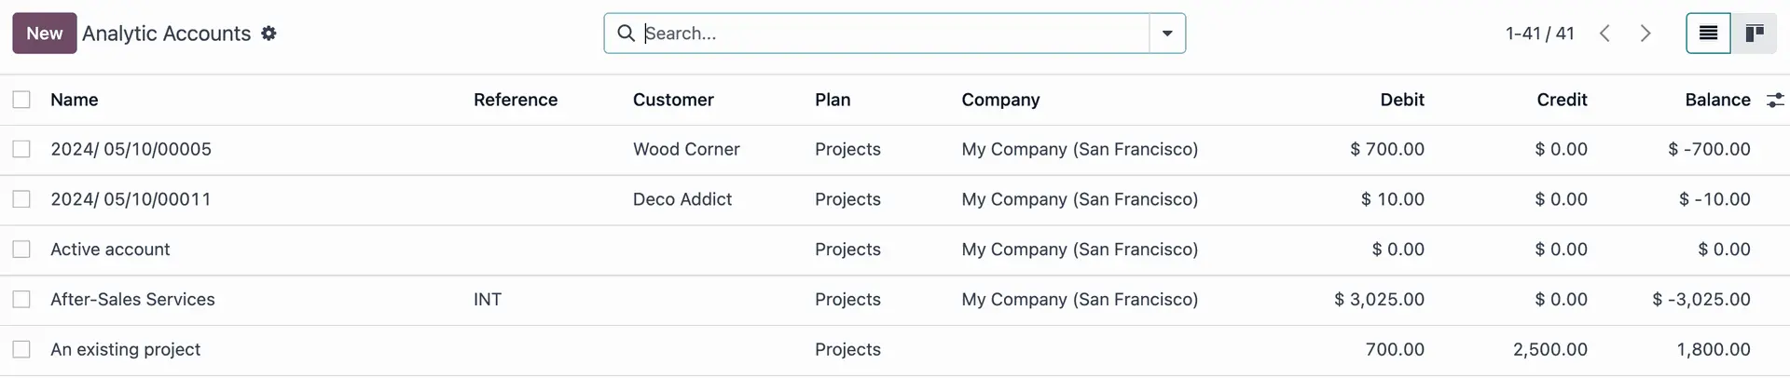The image size is (1790, 378).
Task: Tick the checkbox for After-Sales Services
Action: point(21,300)
